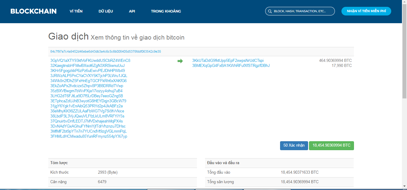Click the Giao dịch page heading
This screenshot has height=190, width=407.
(69, 36)
